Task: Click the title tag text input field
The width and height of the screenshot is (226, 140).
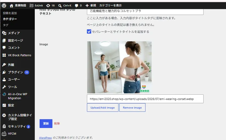Action: [x=145, y=11]
